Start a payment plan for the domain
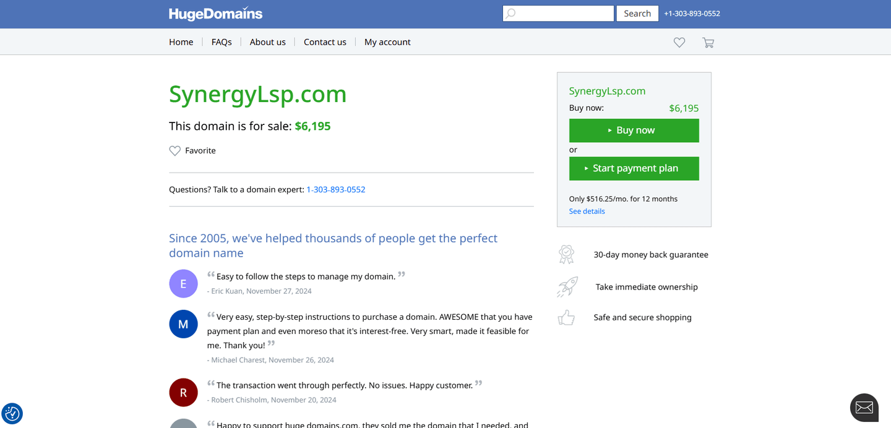The height and width of the screenshot is (428, 891). click(x=634, y=168)
